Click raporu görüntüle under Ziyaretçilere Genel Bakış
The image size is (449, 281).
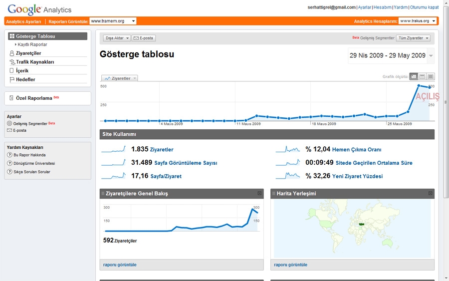pos(120,265)
